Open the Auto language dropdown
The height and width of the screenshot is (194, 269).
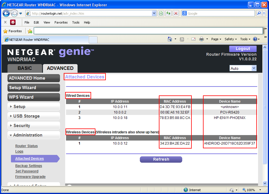(x=243, y=68)
